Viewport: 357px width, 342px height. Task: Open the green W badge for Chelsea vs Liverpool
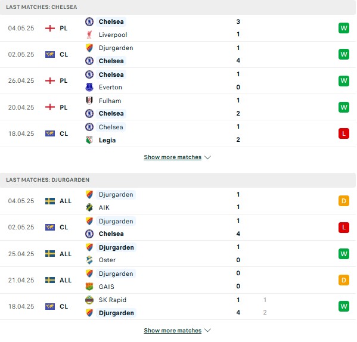pos(344,28)
